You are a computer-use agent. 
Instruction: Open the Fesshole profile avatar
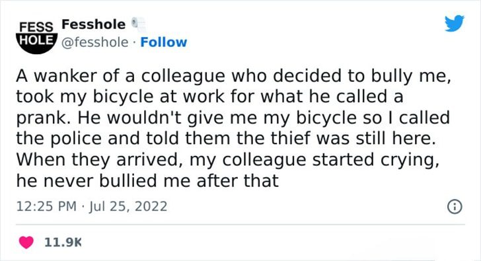pos(37,37)
